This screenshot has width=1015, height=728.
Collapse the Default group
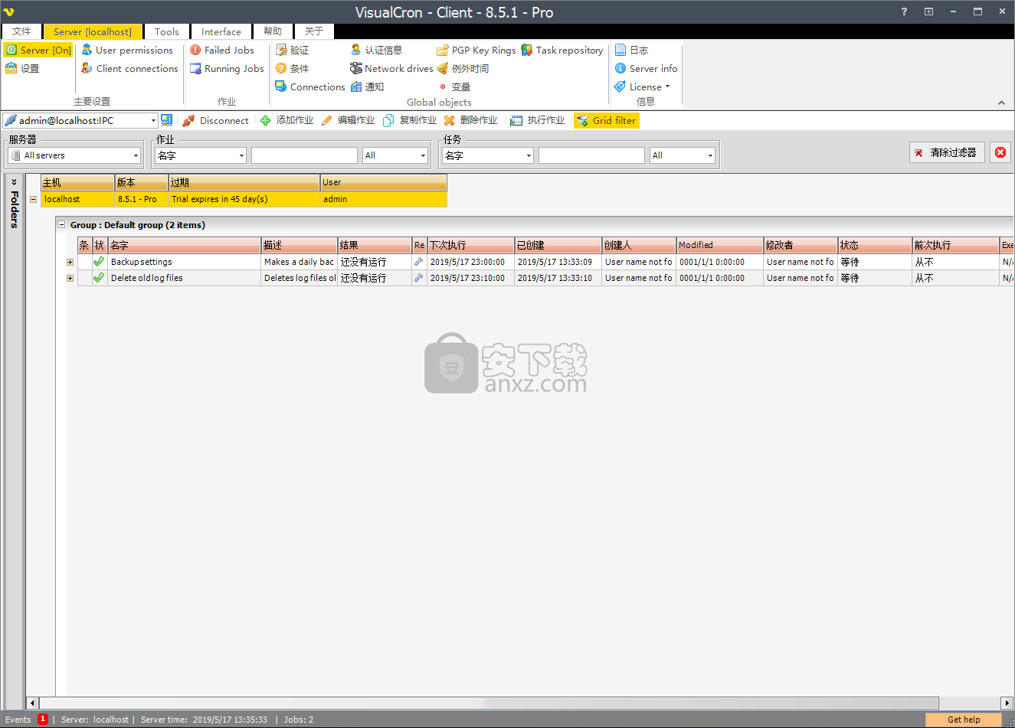click(x=62, y=225)
